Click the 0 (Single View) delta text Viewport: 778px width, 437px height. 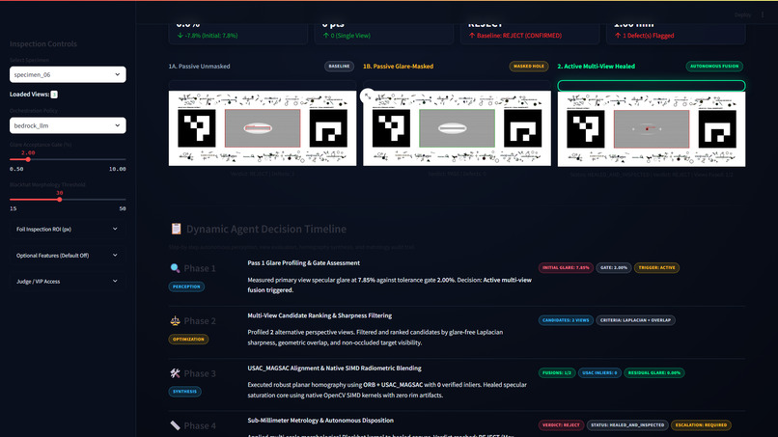(347, 36)
